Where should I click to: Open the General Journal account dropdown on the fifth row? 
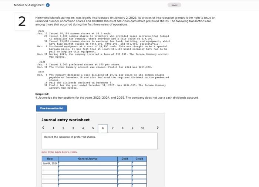click(x=88, y=181)
